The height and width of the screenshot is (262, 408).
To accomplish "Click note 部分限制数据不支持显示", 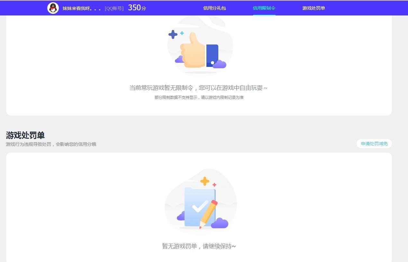I will point(176,97).
